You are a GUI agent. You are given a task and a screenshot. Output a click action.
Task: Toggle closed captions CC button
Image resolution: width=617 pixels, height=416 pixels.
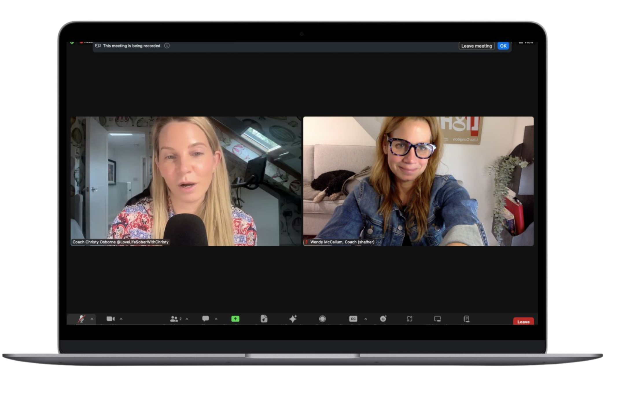click(x=353, y=319)
